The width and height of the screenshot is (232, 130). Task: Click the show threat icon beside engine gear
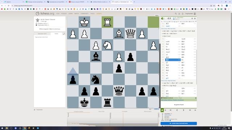(x=192, y=18)
